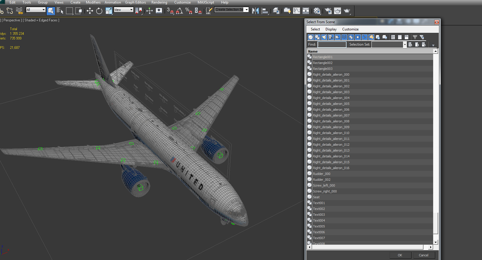Click the Name column header
Image resolution: width=482 pixels, height=260 pixels.
coord(370,51)
